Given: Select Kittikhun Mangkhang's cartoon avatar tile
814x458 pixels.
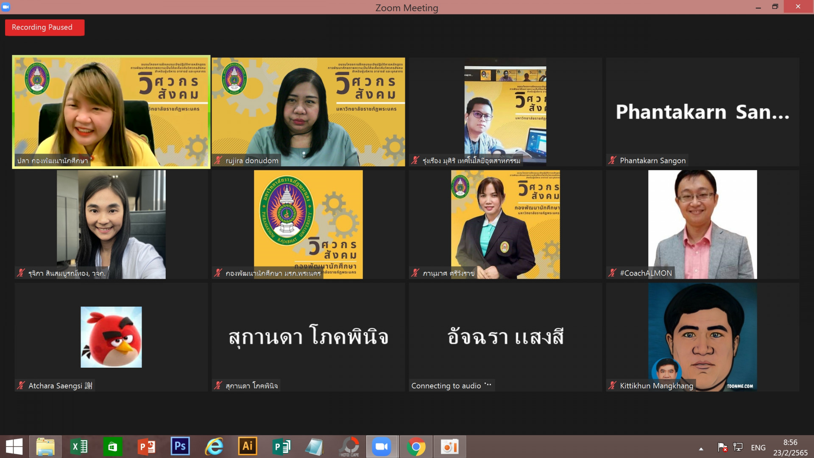Looking at the screenshot, I should coord(702,337).
